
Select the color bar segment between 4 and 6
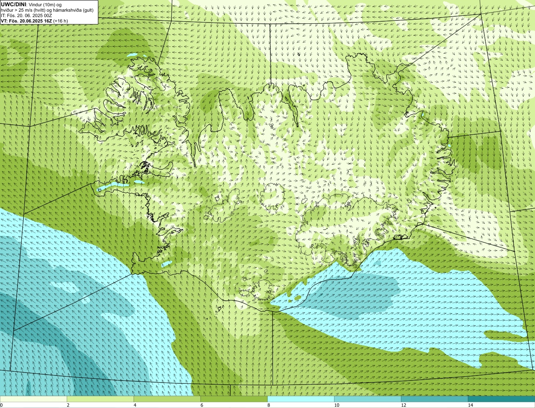click(x=167, y=399)
